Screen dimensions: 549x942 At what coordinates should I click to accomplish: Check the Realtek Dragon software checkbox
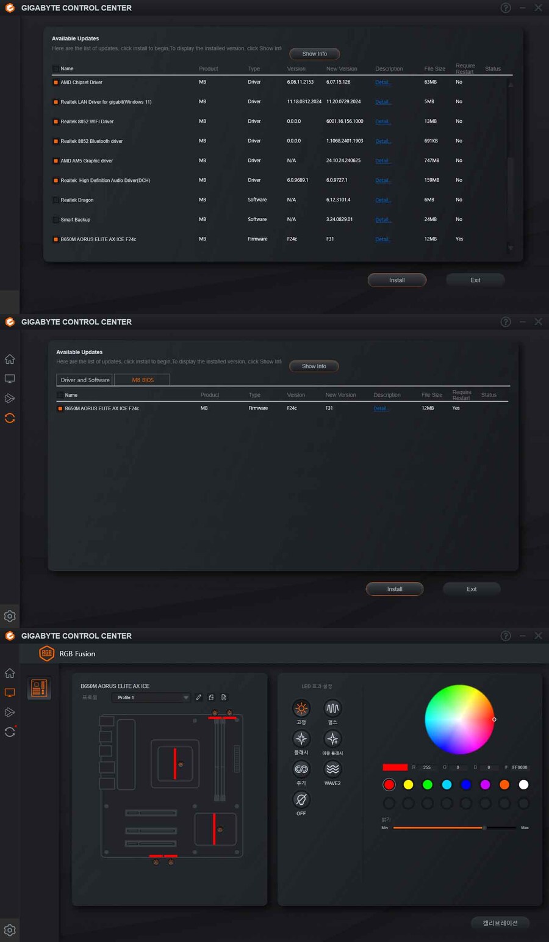pos(55,200)
